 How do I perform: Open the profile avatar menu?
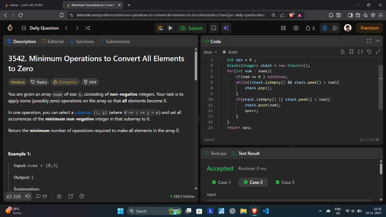tap(348, 28)
